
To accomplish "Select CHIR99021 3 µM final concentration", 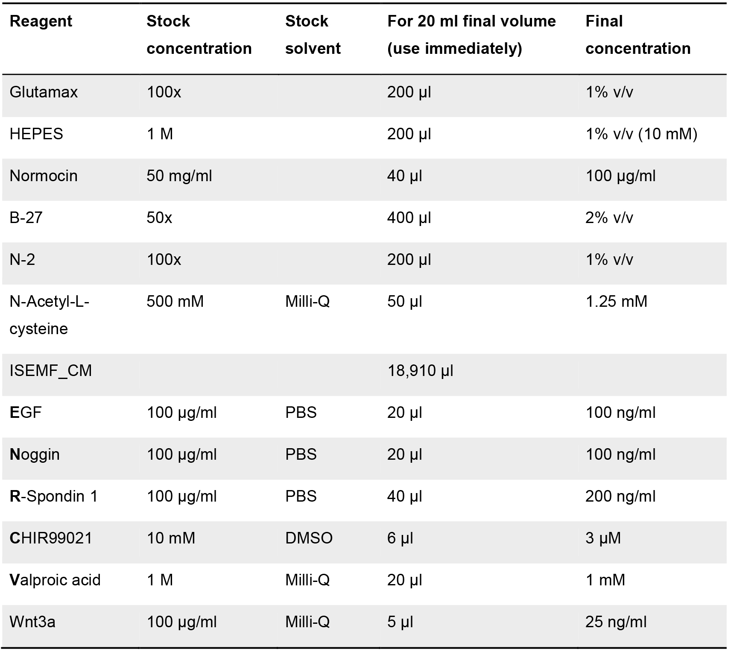I will click(x=603, y=538).
